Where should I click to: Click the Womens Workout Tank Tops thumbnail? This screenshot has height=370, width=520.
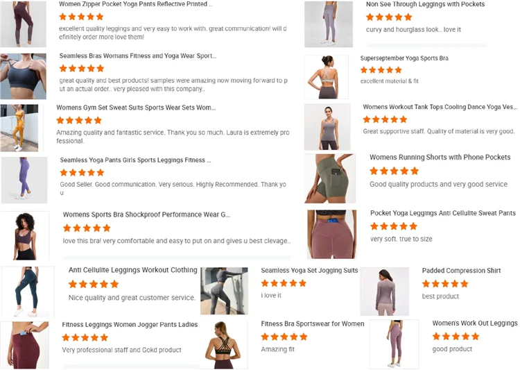point(327,127)
